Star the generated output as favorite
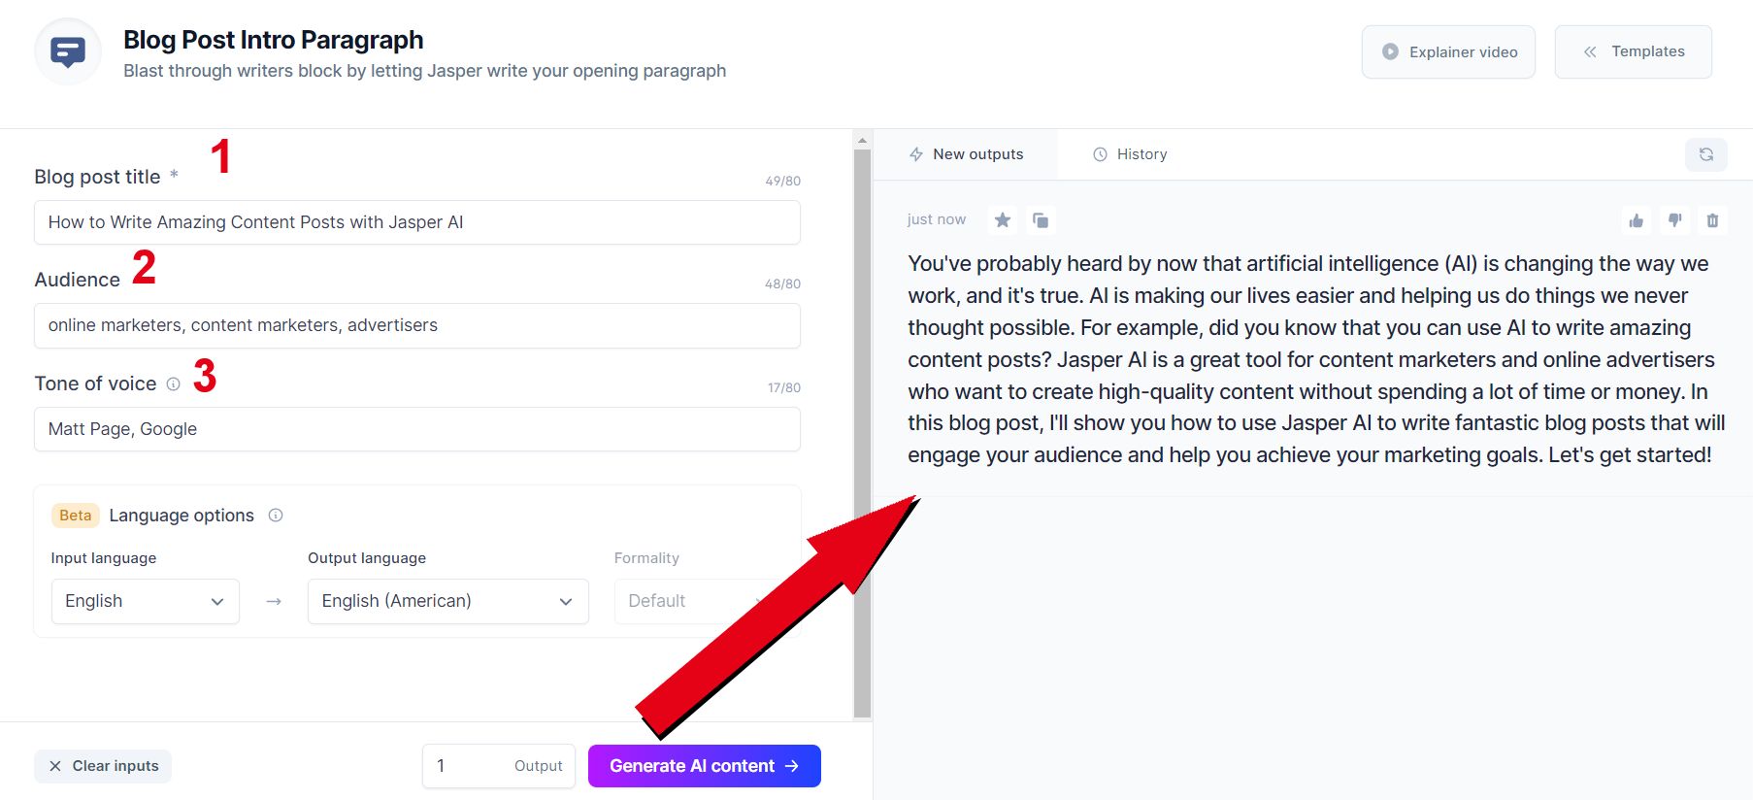The width and height of the screenshot is (1753, 800). [x=1003, y=220]
